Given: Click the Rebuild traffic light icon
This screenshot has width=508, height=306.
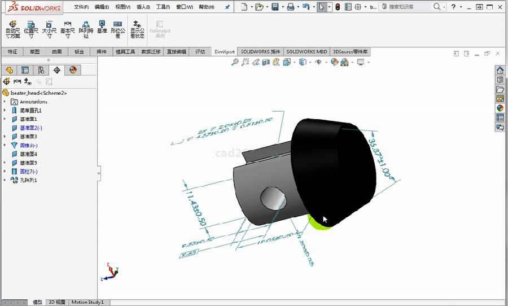Looking at the screenshot, I should coord(338,7).
